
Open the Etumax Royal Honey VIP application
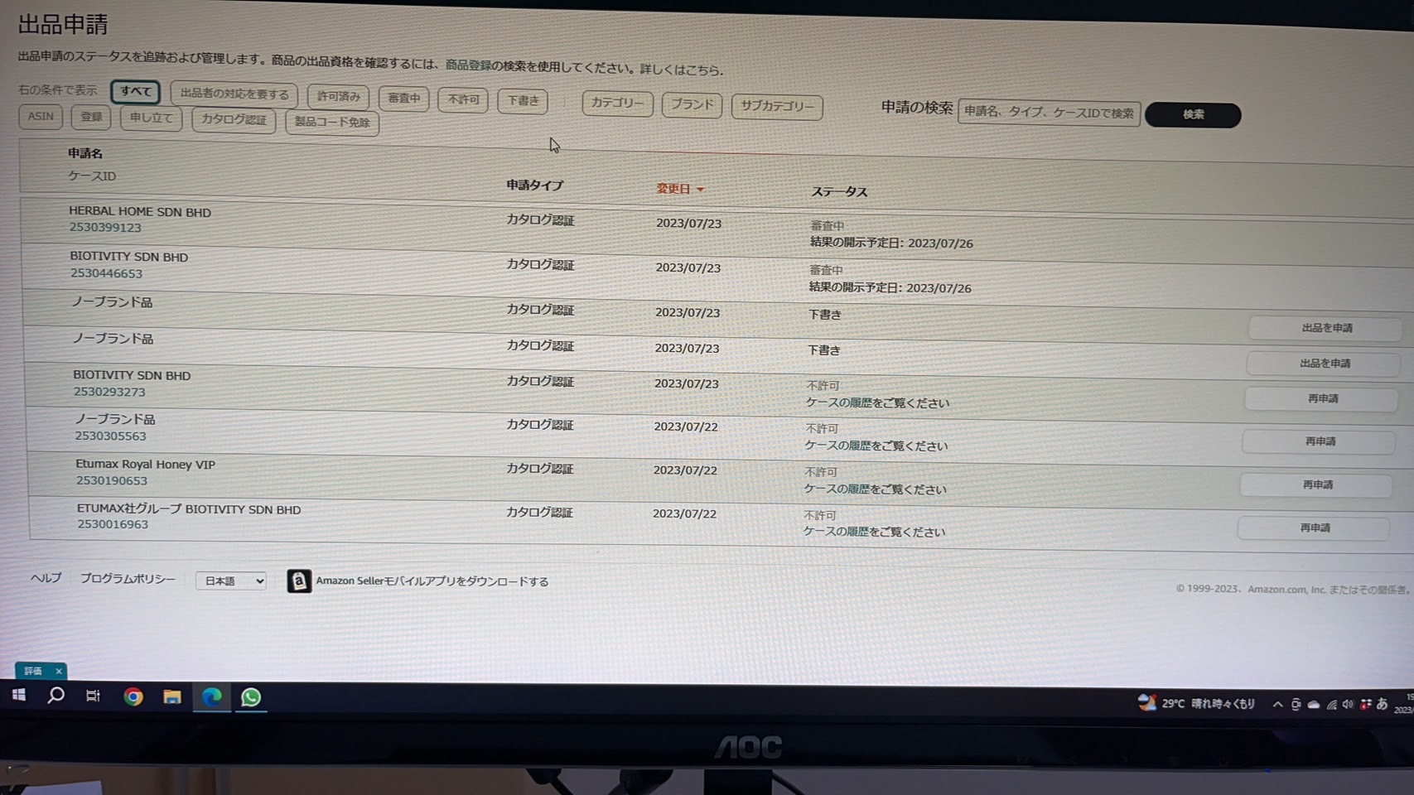(x=146, y=465)
